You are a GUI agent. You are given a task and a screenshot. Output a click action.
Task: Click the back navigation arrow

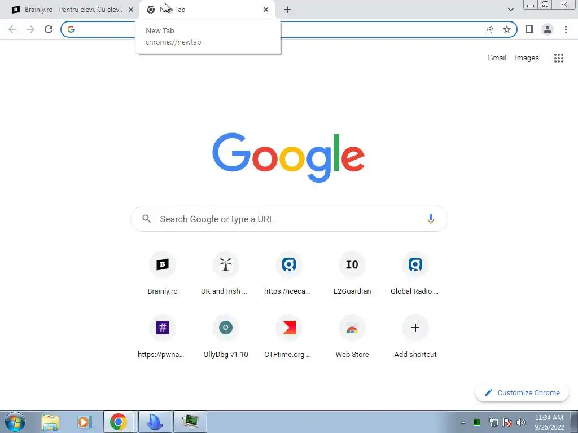12,29
